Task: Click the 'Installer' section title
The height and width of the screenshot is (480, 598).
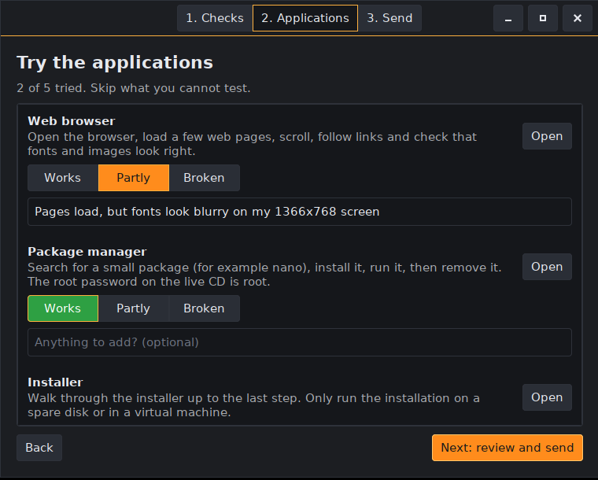Action: (55, 382)
